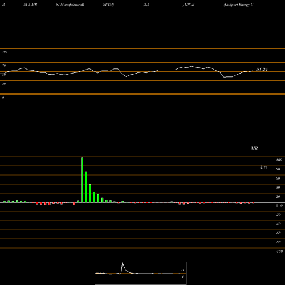Click the 80 label on the MR axis
The width and height of the screenshot is (285, 285).
278,169
